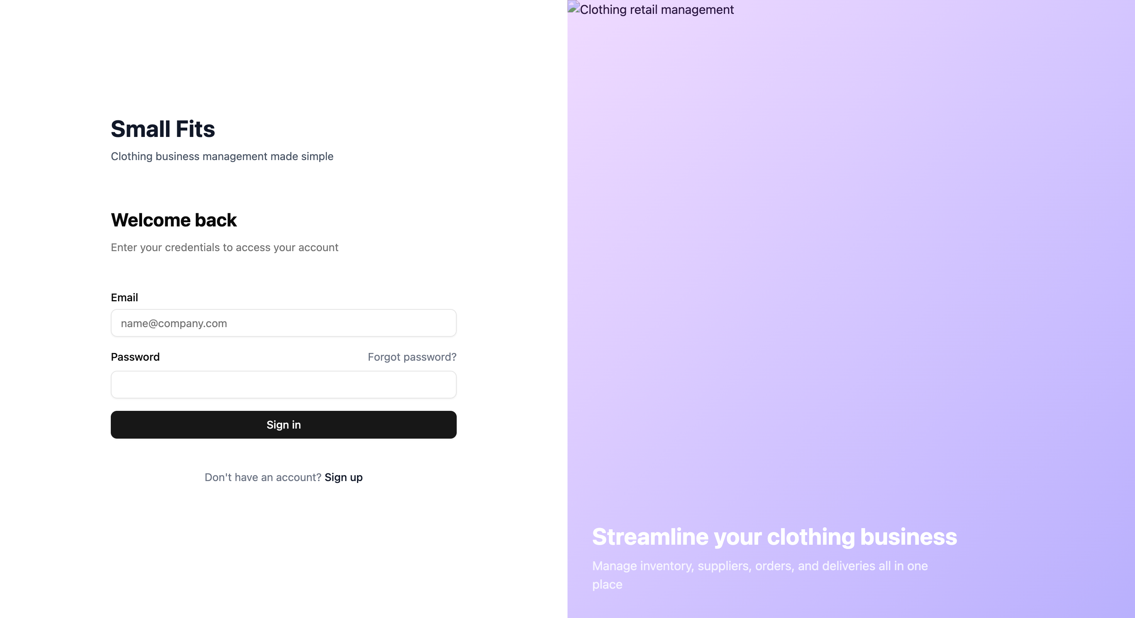
Task: Click the 'Enter your credentials' instruction text
Action: [x=224, y=247]
